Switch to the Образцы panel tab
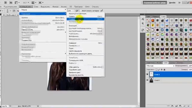 click(x=155, y=16)
